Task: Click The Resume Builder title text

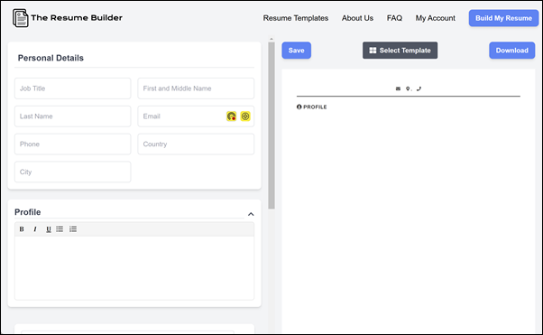Action: pos(77,18)
